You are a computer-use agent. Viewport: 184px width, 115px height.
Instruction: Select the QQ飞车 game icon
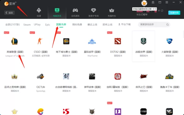(x=40, y=76)
